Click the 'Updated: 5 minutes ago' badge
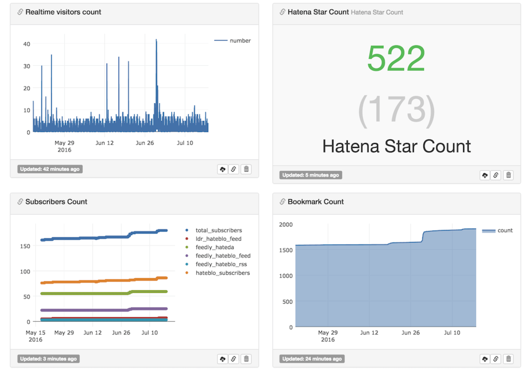The image size is (530, 370). coord(311,175)
